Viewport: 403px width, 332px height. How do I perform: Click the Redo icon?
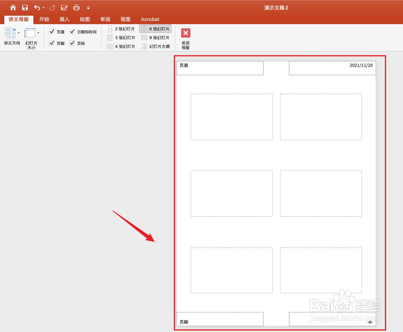pyautogui.click(x=52, y=8)
